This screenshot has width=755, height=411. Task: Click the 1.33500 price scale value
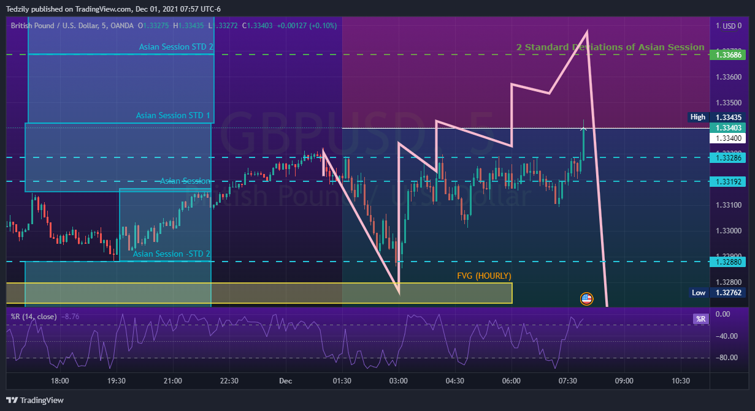pos(729,103)
